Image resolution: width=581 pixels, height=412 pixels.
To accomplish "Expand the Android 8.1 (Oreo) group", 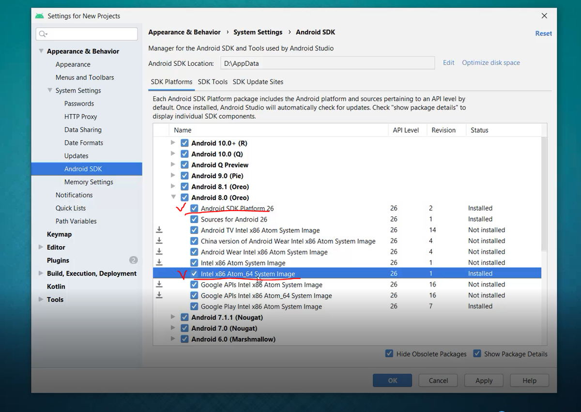I will coord(173,186).
